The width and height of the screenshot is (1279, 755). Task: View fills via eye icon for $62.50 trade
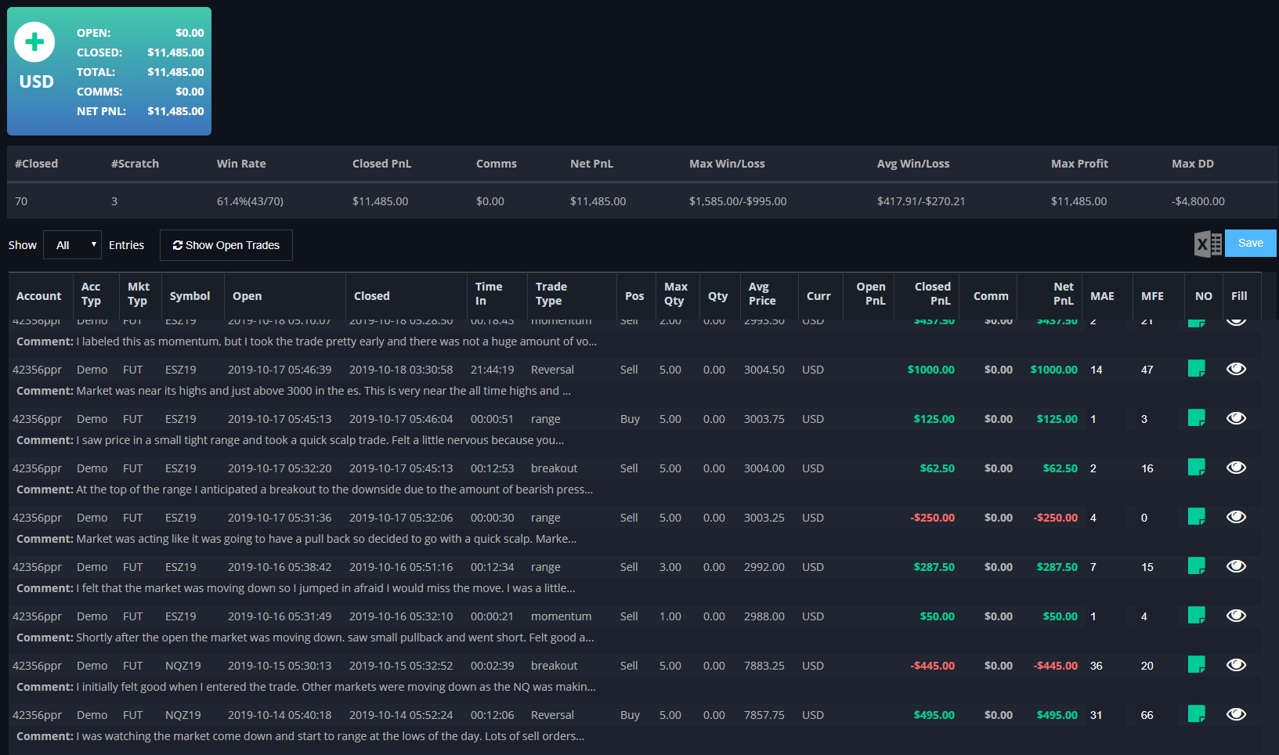pos(1236,468)
